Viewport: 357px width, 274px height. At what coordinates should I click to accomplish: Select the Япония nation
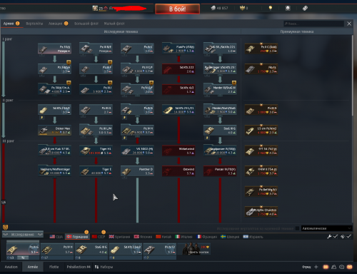143,237
